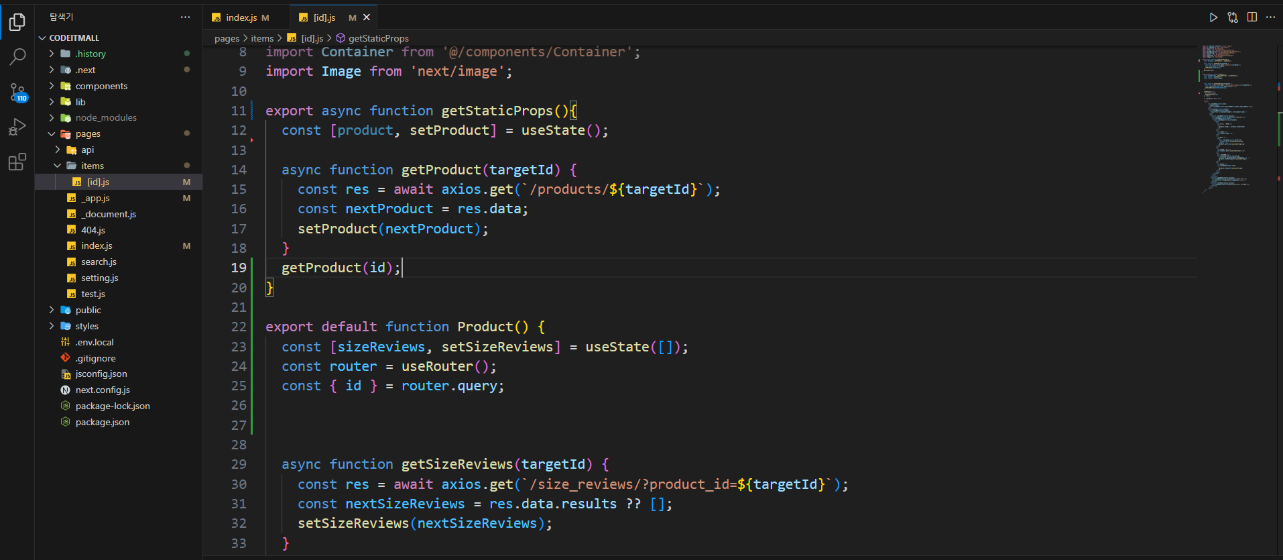Open the Search view in activity bar
The width and height of the screenshot is (1283, 560).
[17, 57]
